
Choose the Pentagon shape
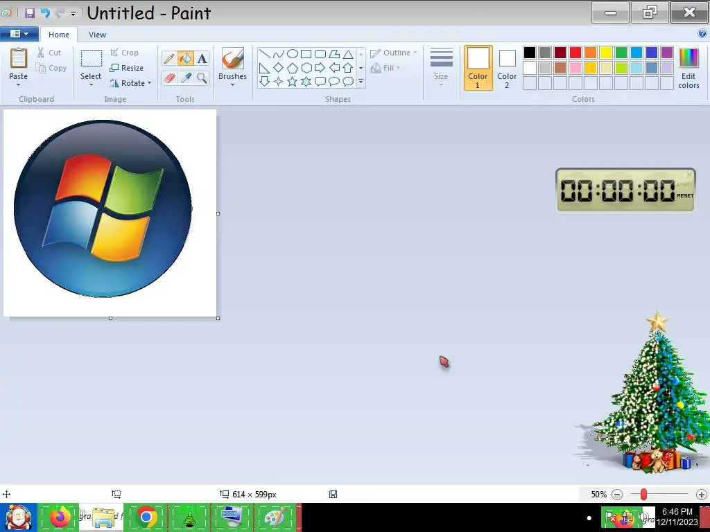(293, 68)
